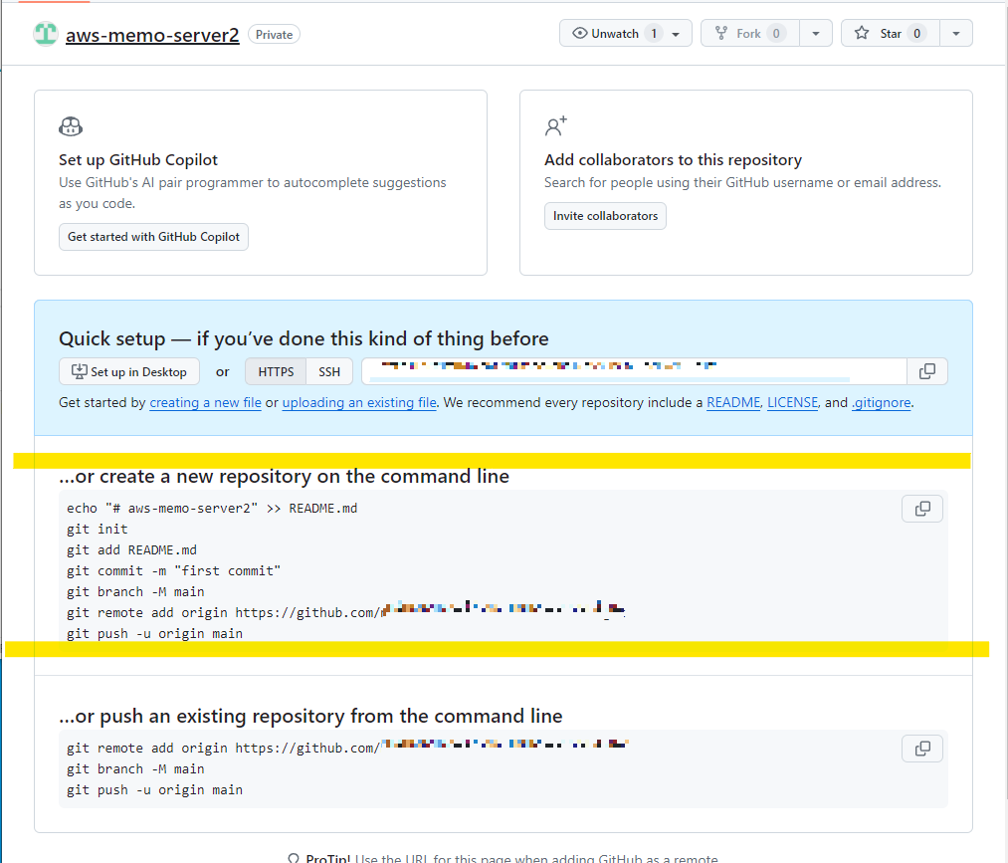
Task: Open the creating a new file link
Action: (206, 402)
